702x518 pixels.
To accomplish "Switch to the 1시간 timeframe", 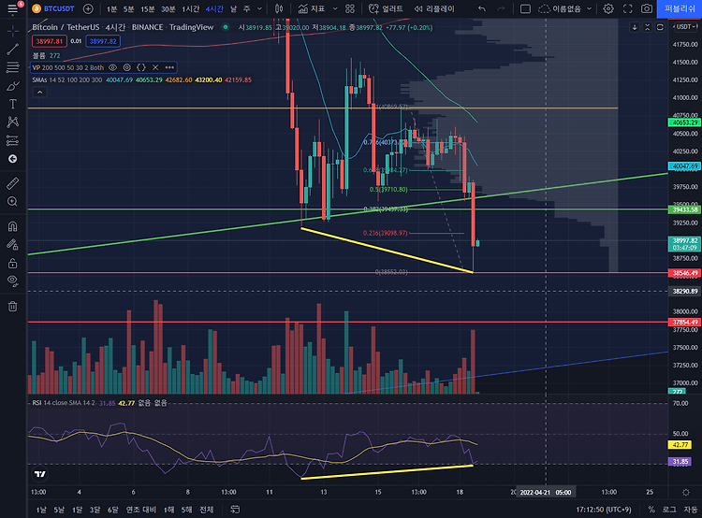I will click(x=190, y=9).
